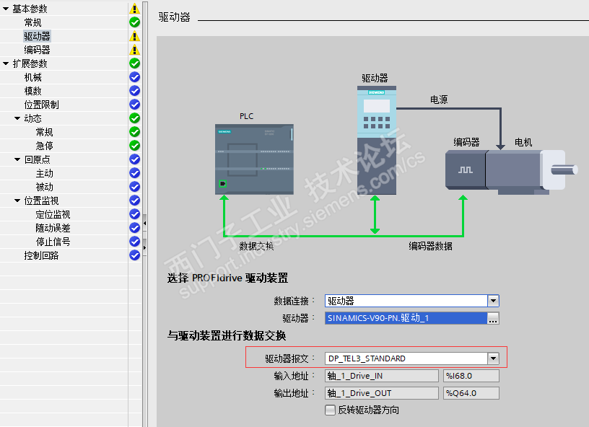The image size is (589, 427).
Task: Click the blue check beside 被动
Action: pyautogui.click(x=134, y=187)
